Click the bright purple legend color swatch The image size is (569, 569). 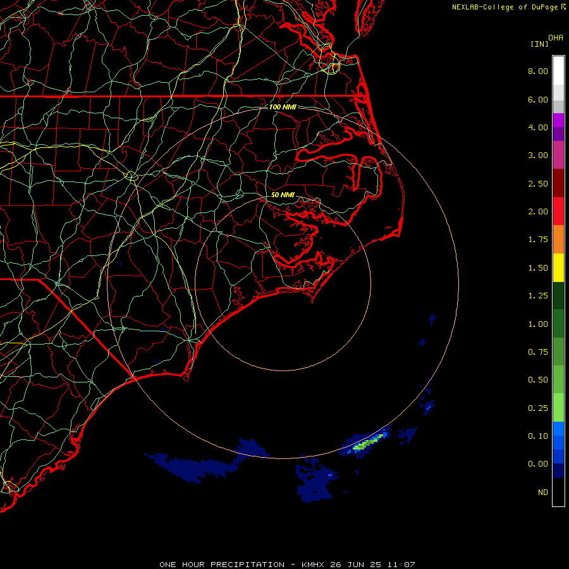pos(558,120)
